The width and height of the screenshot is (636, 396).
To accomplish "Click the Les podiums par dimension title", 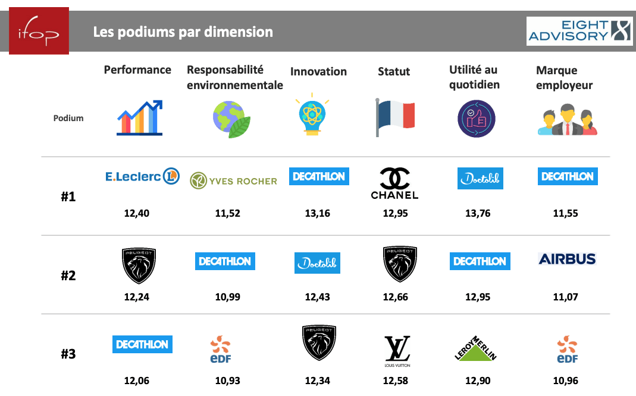I will click(183, 32).
